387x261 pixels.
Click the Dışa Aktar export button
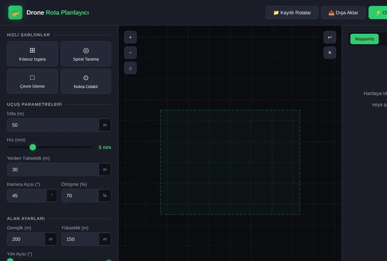coord(343,13)
